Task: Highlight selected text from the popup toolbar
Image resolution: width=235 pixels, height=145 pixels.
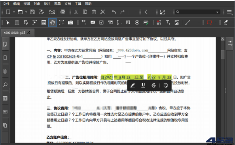Action: (133, 86)
